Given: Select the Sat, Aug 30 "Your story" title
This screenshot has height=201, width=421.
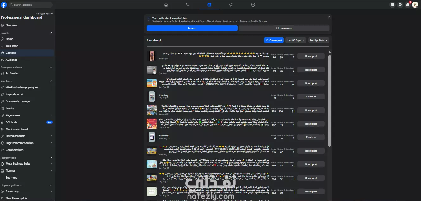Looking at the screenshot, I should (x=163, y=95).
